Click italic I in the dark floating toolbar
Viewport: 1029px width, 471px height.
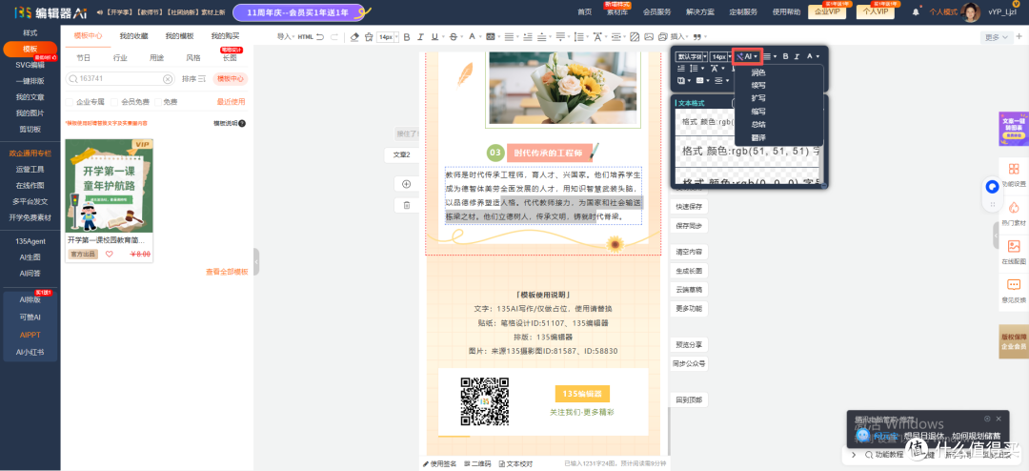coord(797,56)
